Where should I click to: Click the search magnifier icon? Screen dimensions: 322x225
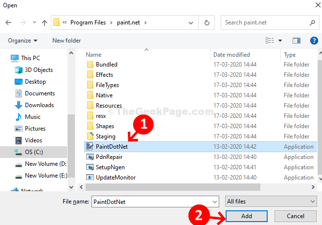point(312,22)
